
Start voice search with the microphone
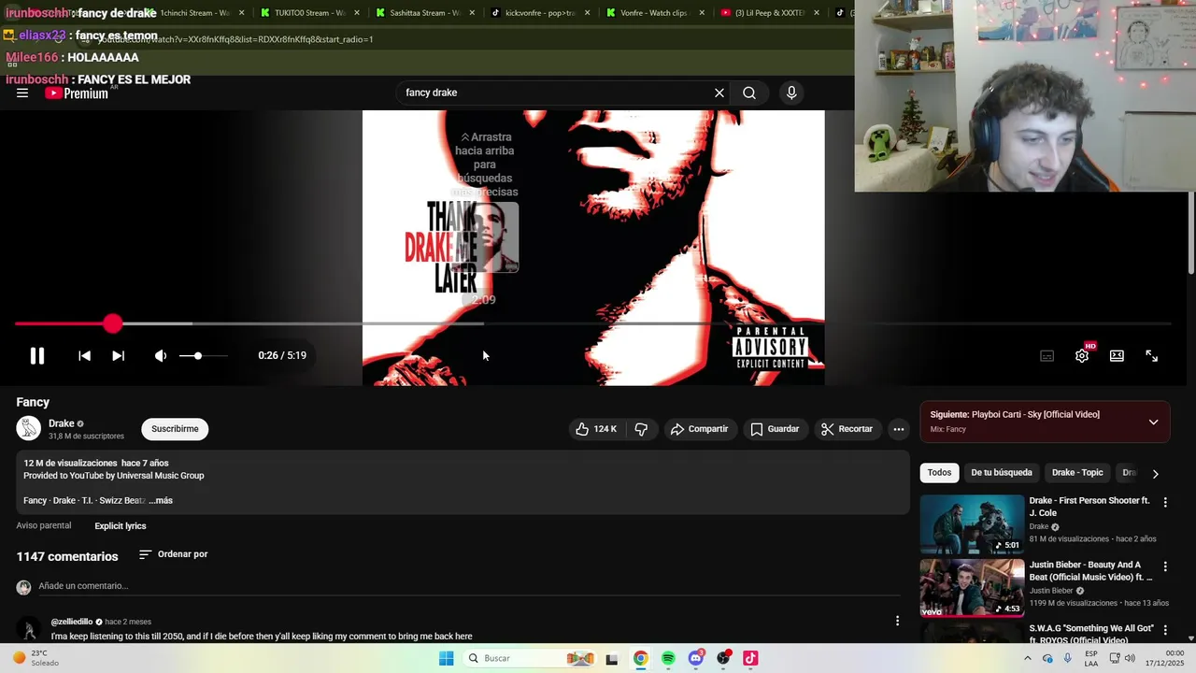791,93
